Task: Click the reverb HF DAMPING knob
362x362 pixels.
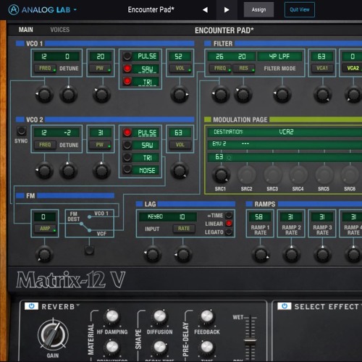Action: point(112,316)
